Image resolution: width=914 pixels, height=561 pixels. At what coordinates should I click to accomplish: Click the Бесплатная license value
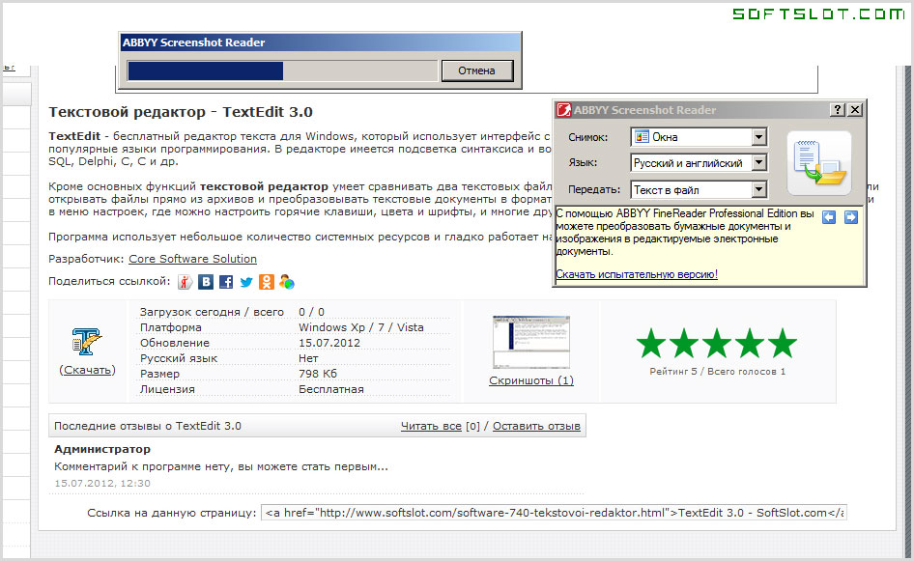(331, 389)
